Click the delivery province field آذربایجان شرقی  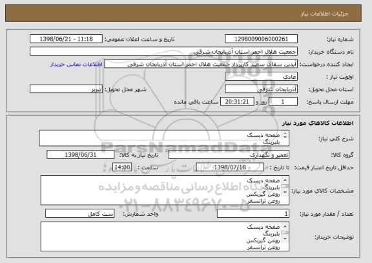click(x=261, y=89)
